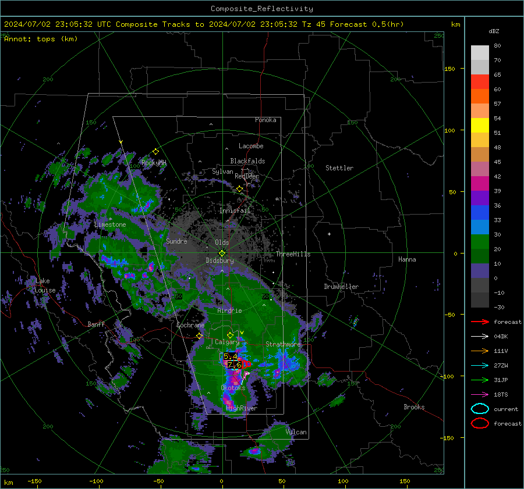The image size is (524, 489).
Task: Click the storm top label 5.4
Action: pos(230,356)
